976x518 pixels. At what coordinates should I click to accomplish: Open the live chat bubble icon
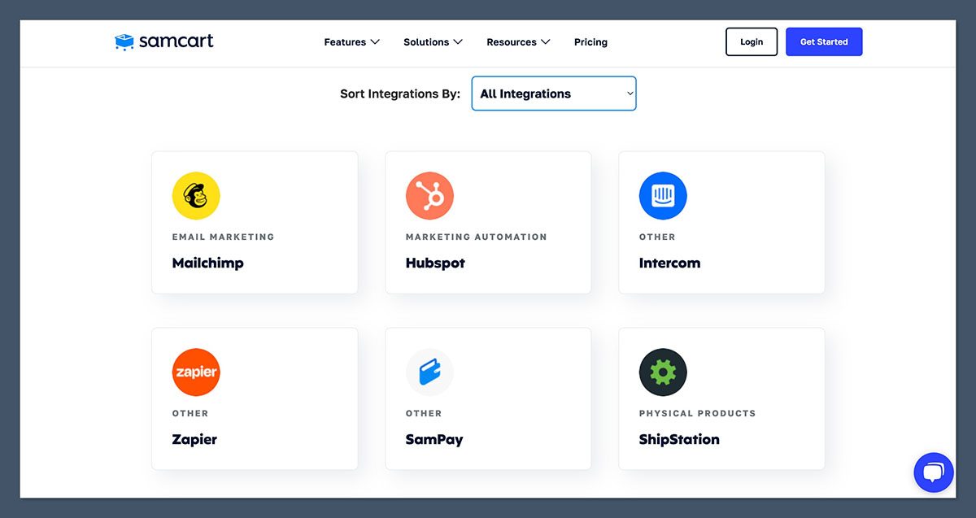point(933,472)
